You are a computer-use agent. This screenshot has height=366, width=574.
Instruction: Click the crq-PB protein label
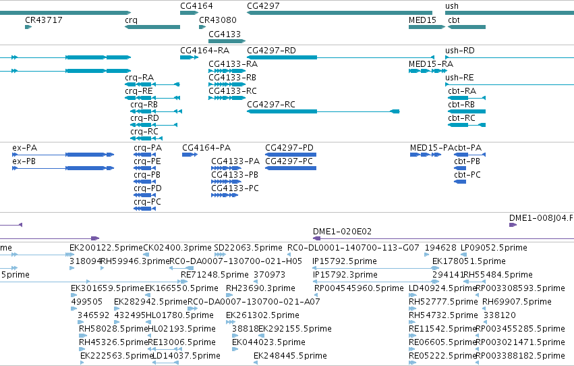[147, 175]
